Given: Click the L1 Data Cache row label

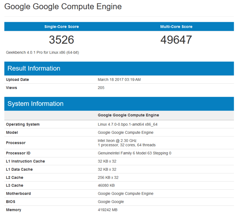Looking at the screenshot, I should [x=19, y=170].
